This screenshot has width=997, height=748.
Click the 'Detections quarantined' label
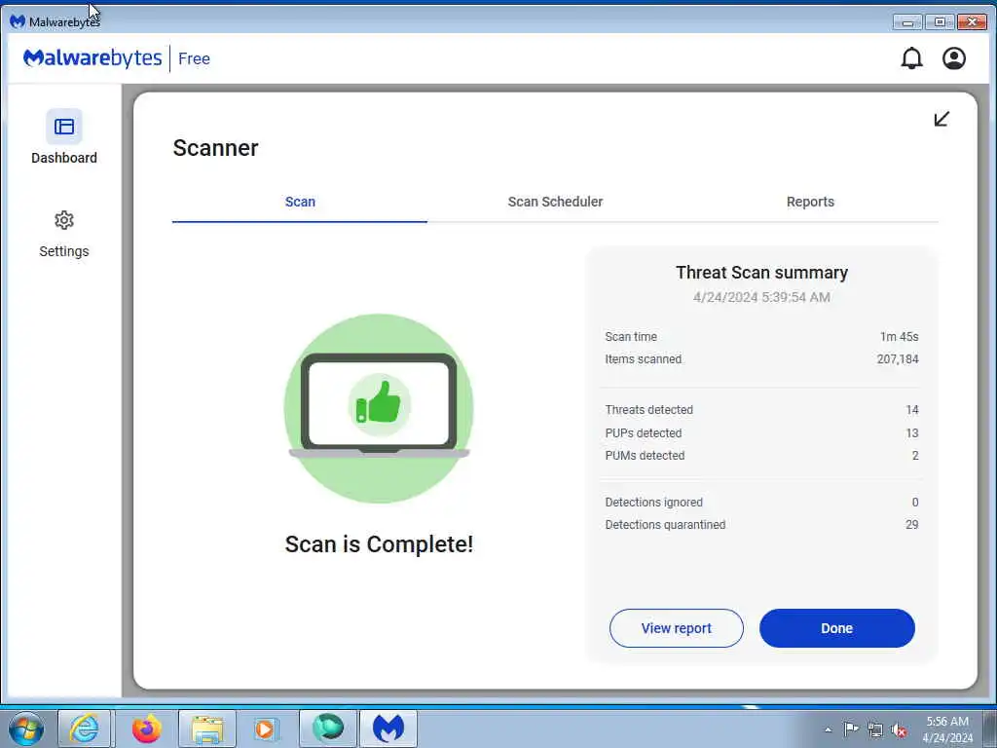pos(665,525)
